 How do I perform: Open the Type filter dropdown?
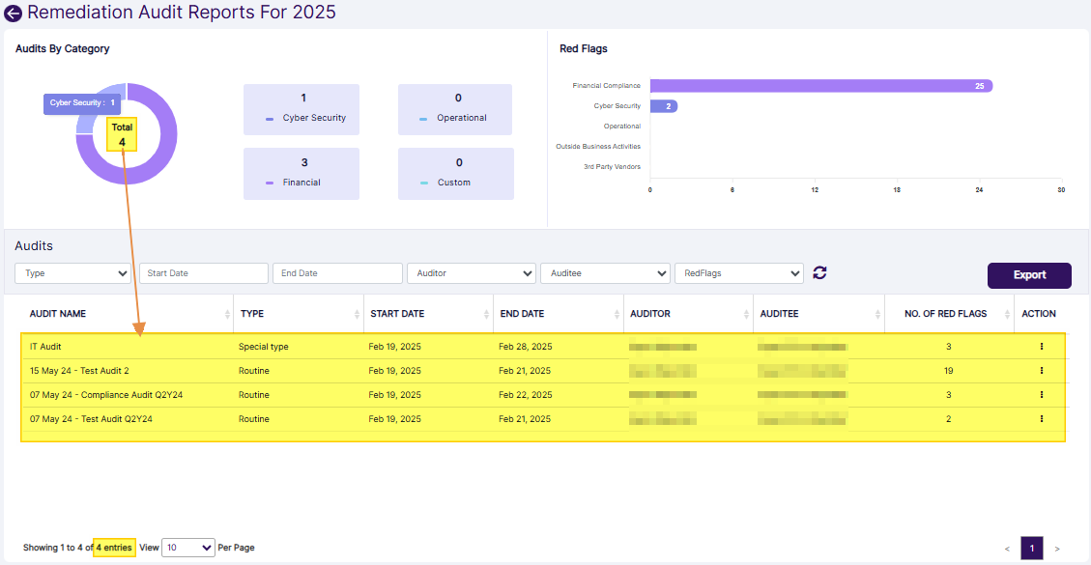pyautogui.click(x=72, y=273)
